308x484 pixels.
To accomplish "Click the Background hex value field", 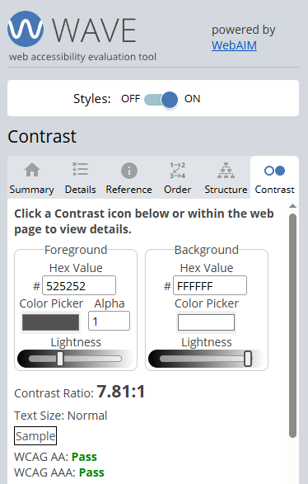I will 210,285.
